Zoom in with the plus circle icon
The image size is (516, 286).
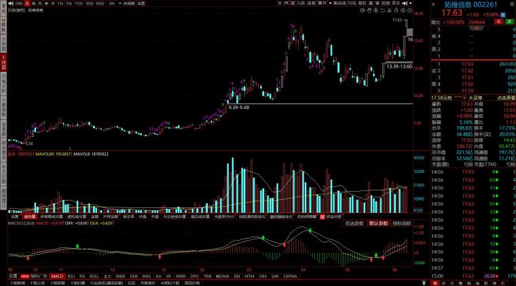[403, 11]
